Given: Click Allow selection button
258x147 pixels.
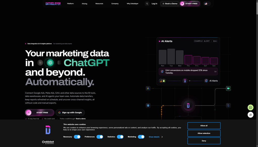Looking at the screenshot, I should click(204, 133).
